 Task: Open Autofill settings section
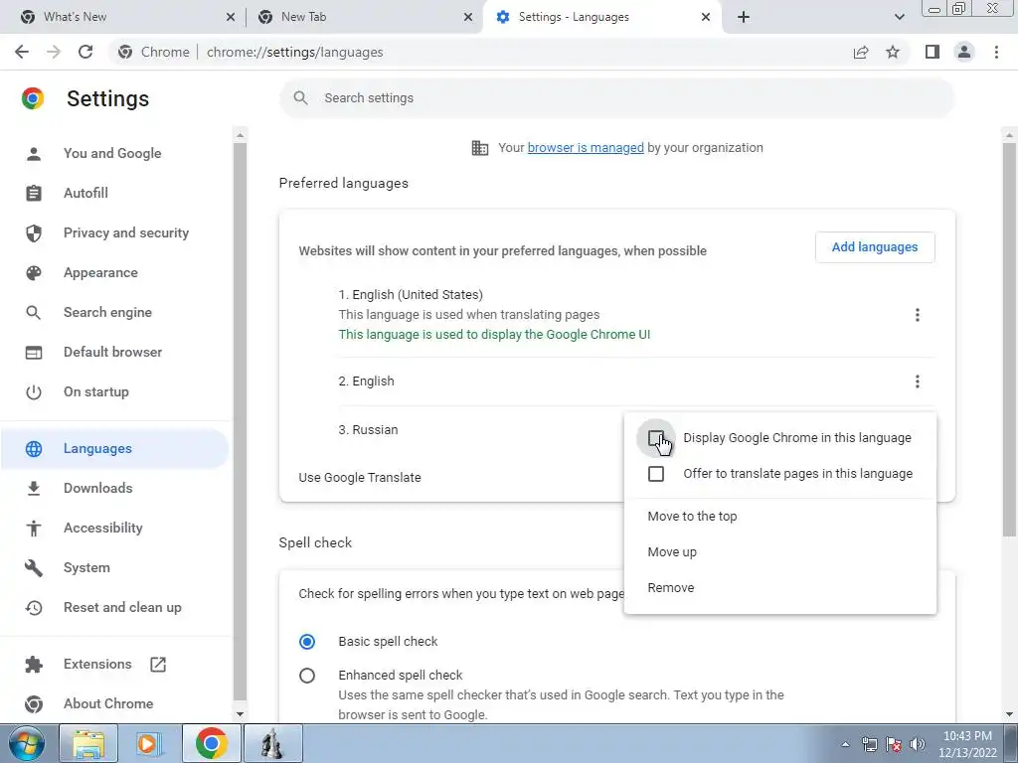point(85,193)
